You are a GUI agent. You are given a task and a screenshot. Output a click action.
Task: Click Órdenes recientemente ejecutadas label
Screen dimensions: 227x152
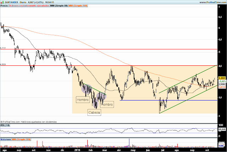pos(29,6)
